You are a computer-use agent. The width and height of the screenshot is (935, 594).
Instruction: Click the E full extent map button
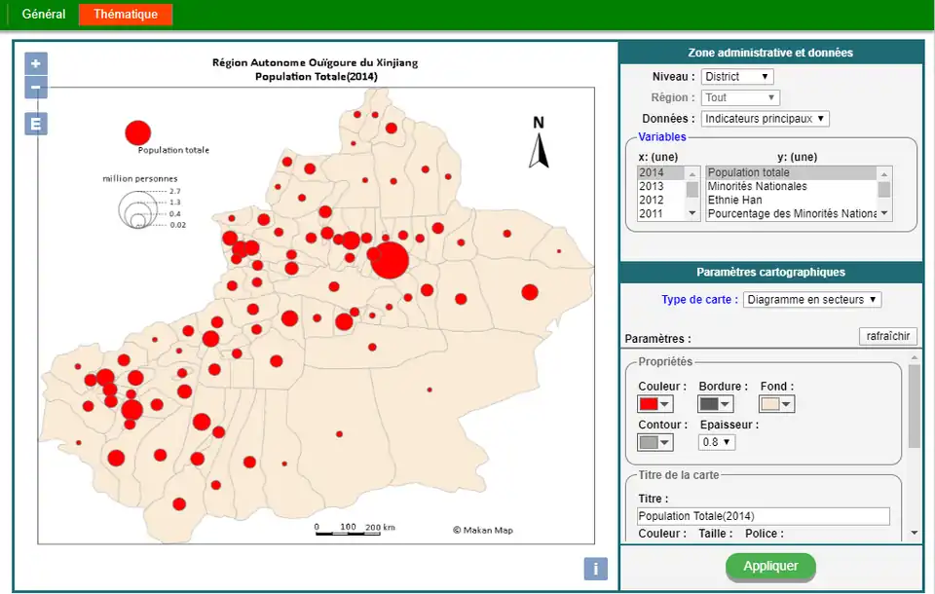tap(36, 124)
